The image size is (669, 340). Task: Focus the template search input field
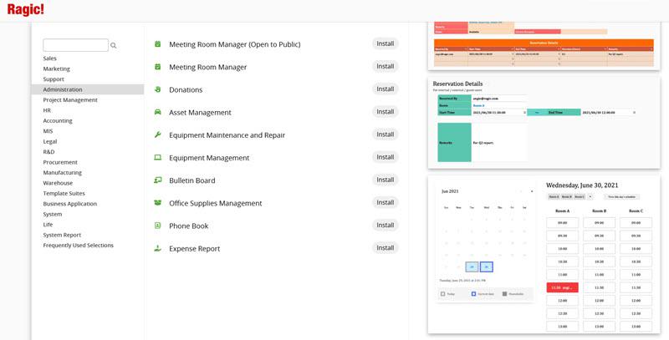click(75, 45)
